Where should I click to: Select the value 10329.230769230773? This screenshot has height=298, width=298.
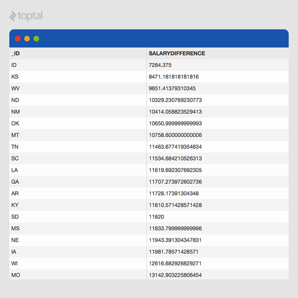click(175, 100)
